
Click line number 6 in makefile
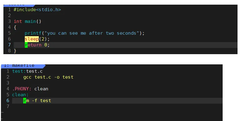pos(8,101)
